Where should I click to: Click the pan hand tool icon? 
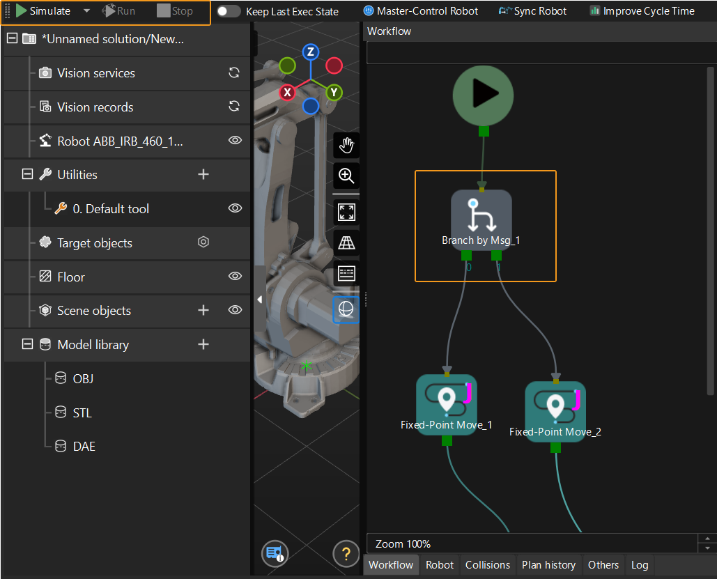[x=346, y=145]
